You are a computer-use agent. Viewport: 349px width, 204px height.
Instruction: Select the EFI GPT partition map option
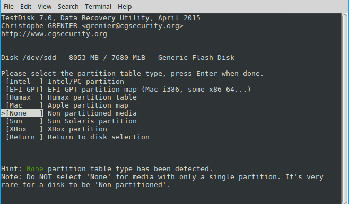click(128, 90)
